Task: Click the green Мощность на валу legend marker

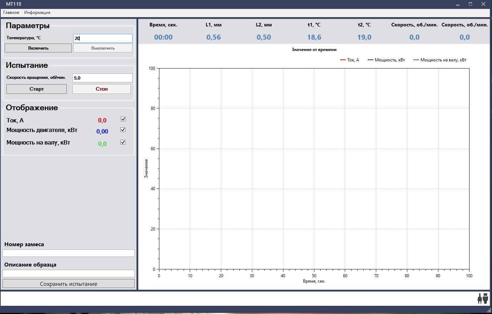Action: pos(416,60)
